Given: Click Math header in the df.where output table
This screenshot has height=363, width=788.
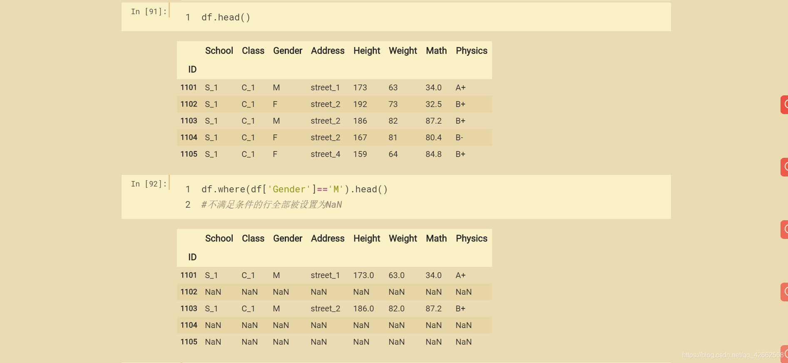Looking at the screenshot, I should coord(436,239).
